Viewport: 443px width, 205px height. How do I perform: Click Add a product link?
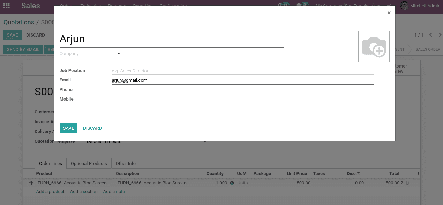(x=50, y=191)
